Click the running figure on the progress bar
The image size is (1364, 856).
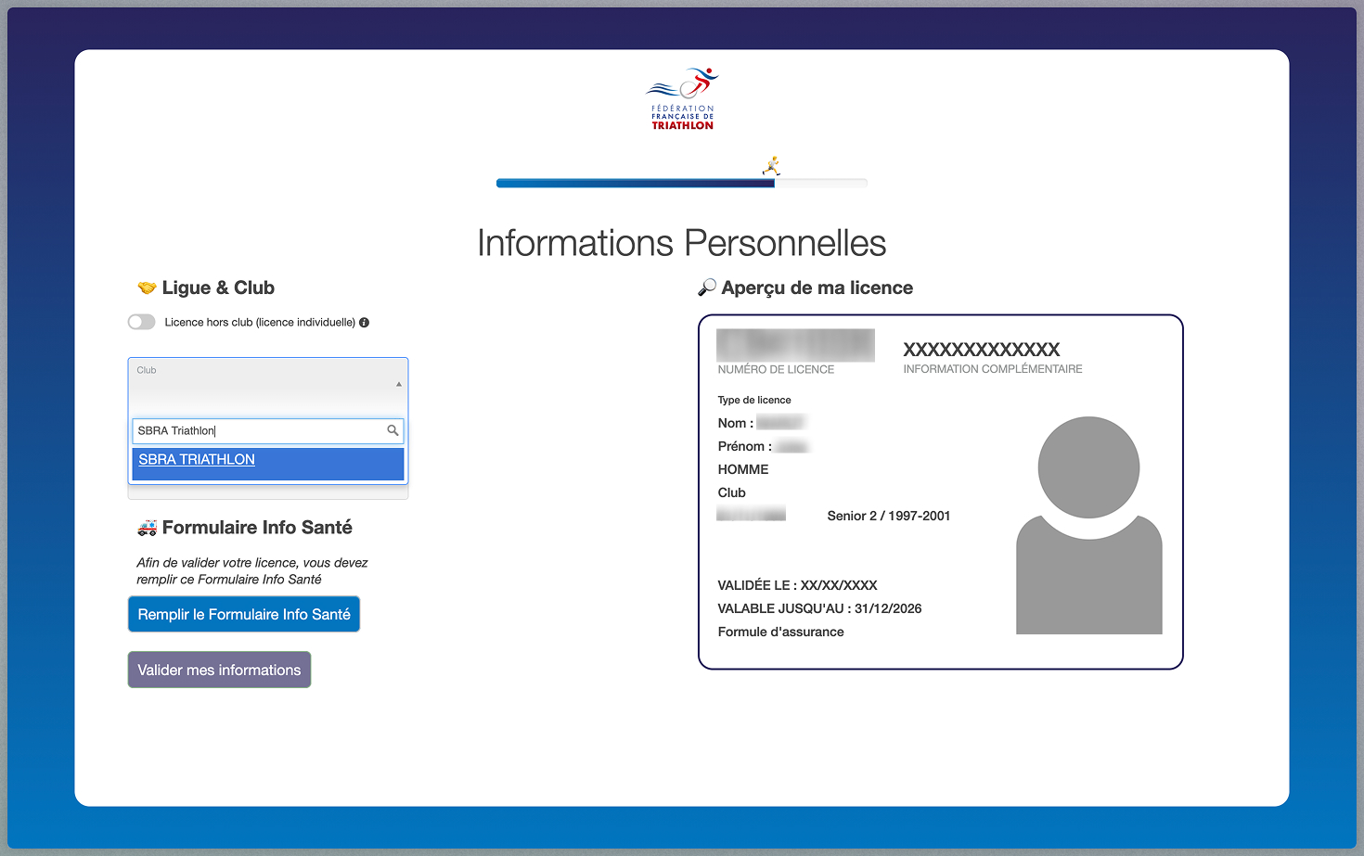pos(771,166)
